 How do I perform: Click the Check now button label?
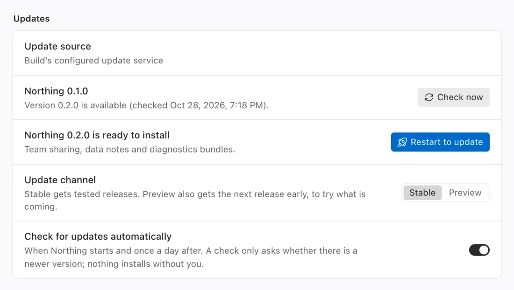coord(460,97)
